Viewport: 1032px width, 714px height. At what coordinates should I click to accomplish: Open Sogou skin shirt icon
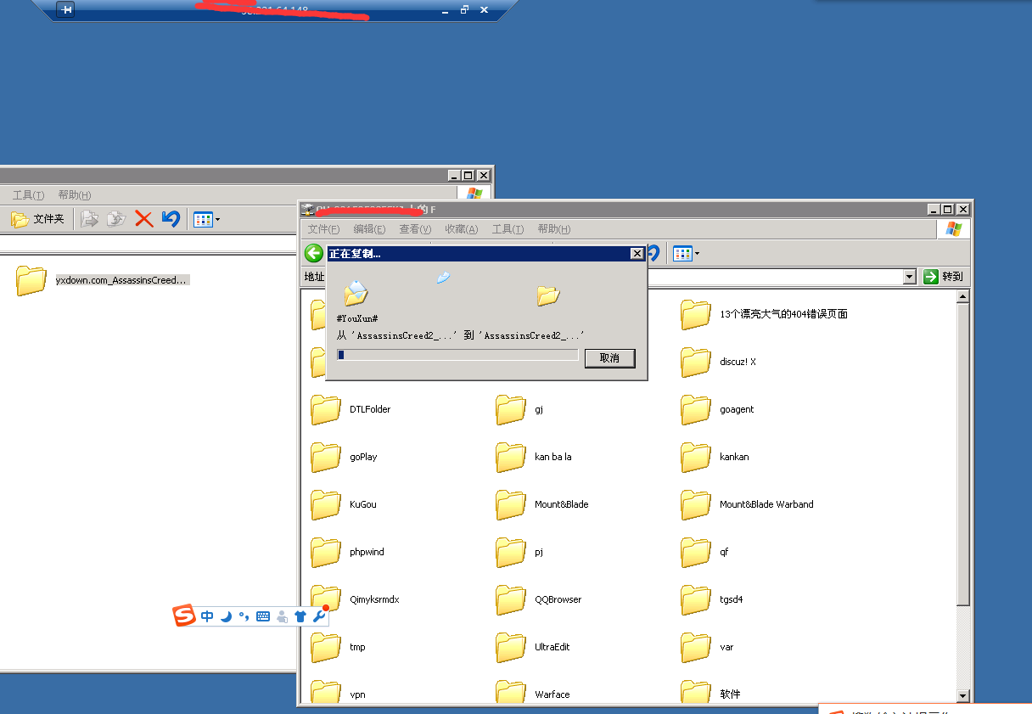(300, 616)
